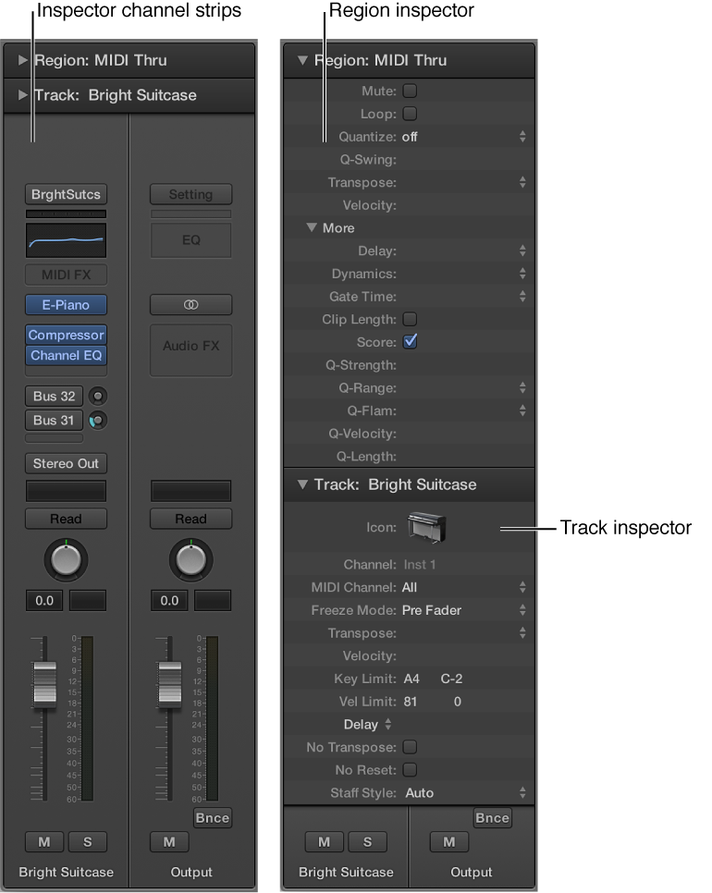Mute Output below the right inspector
Image resolution: width=712 pixels, height=893 pixels.
pyautogui.click(x=449, y=842)
